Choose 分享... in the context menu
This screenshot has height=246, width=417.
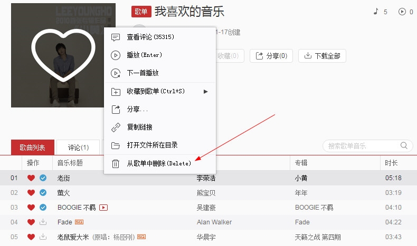tap(160, 110)
